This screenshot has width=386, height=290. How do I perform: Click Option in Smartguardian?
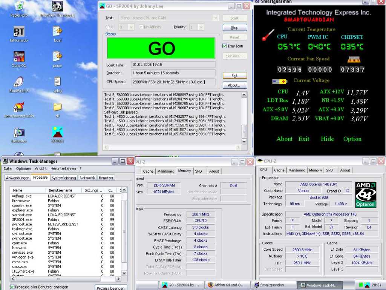[x=352, y=139]
